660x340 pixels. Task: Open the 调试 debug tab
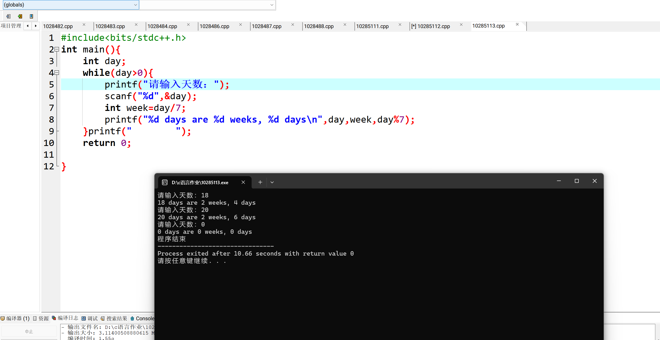click(x=90, y=318)
